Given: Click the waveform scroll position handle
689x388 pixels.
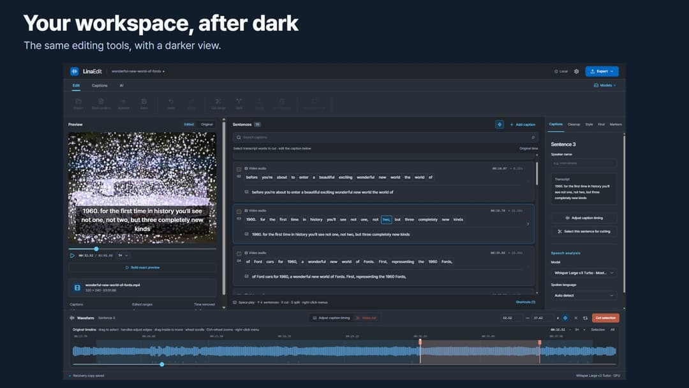Looking at the screenshot, I should click(x=161, y=364).
